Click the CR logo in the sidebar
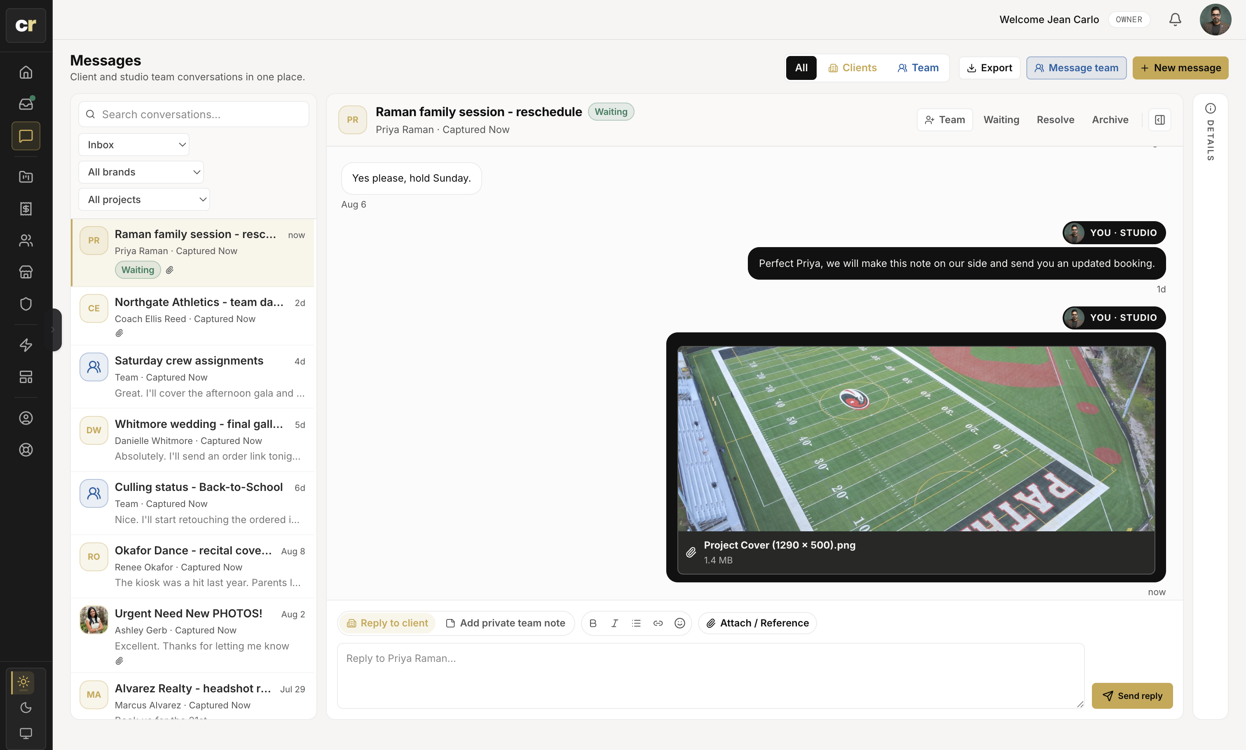This screenshot has width=1246, height=750. 26,25
